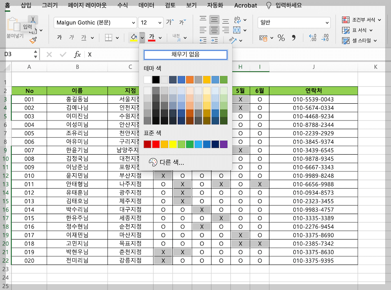391x290 pixels.
Task: Click the Paste clipboard icon
Action: [x=14, y=24]
